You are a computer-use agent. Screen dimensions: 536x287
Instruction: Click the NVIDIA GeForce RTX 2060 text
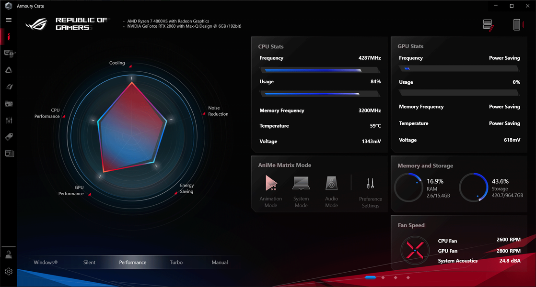[x=184, y=26]
